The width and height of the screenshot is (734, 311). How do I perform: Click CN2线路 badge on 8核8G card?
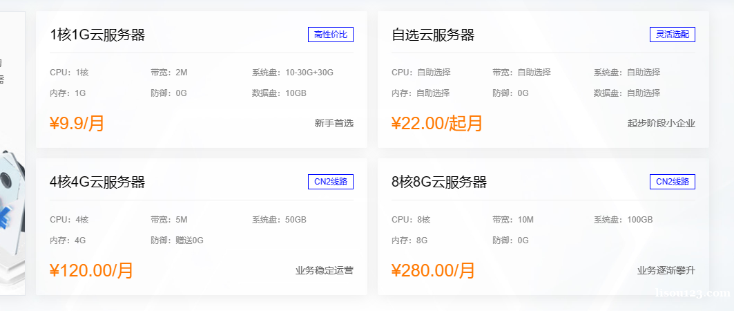point(673,182)
